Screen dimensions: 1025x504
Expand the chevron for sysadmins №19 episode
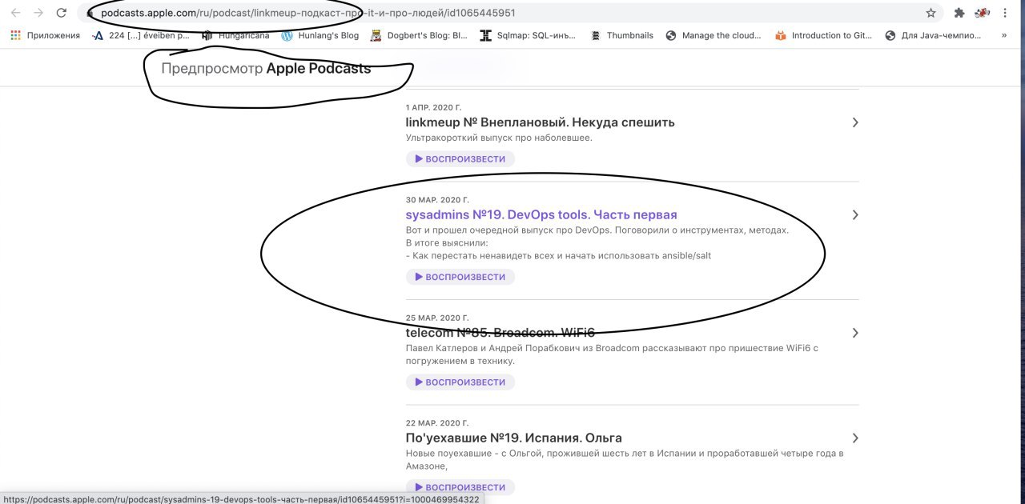coord(855,214)
